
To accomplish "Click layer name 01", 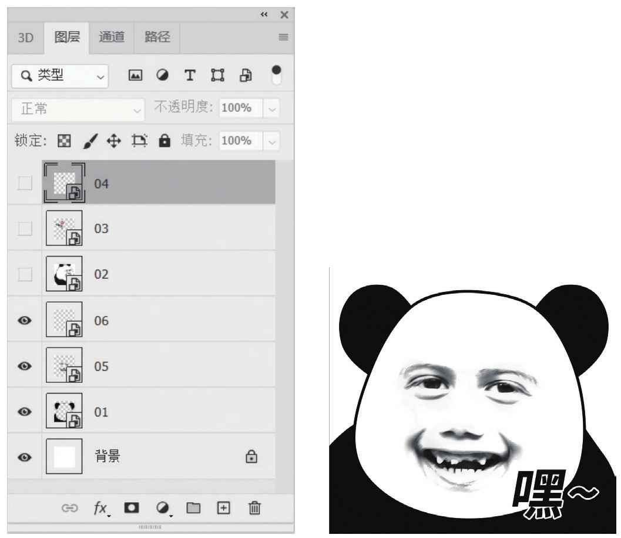I will coord(101,412).
